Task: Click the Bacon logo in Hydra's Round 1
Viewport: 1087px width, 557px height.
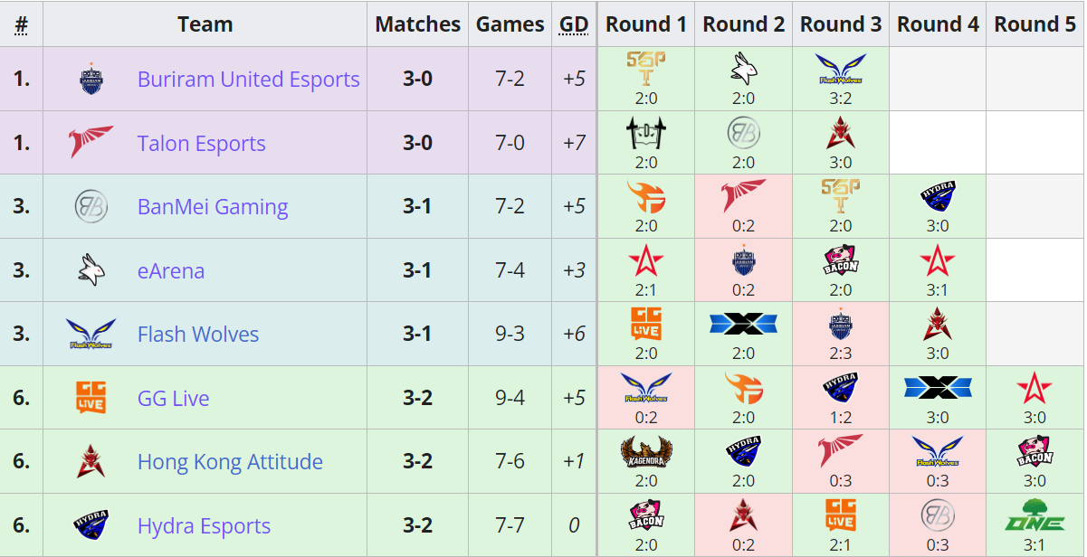Action: click(646, 515)
